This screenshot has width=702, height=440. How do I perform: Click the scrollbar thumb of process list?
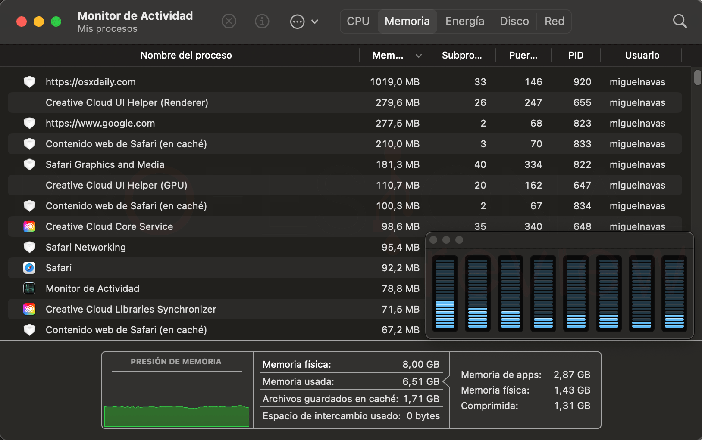tap(697, 77)
